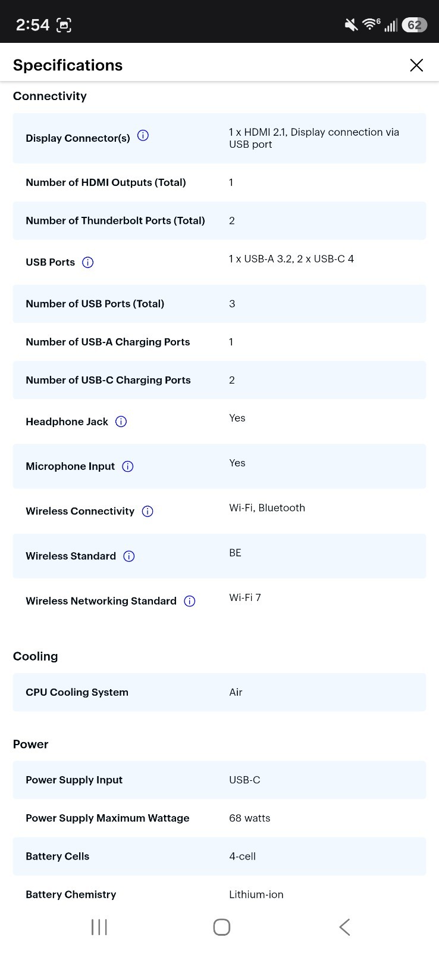439x953 pixels.
Task: Tap the Wi-Fi status icon
Action: coord(371,24)
